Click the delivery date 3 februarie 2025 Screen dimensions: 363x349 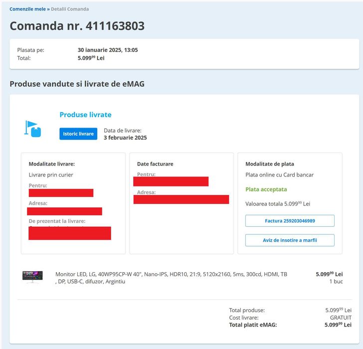(x=125, y=138)
